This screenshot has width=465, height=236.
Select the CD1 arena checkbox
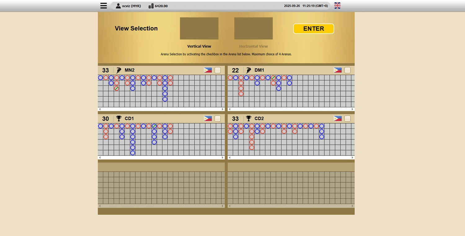(x=218, y=119)
